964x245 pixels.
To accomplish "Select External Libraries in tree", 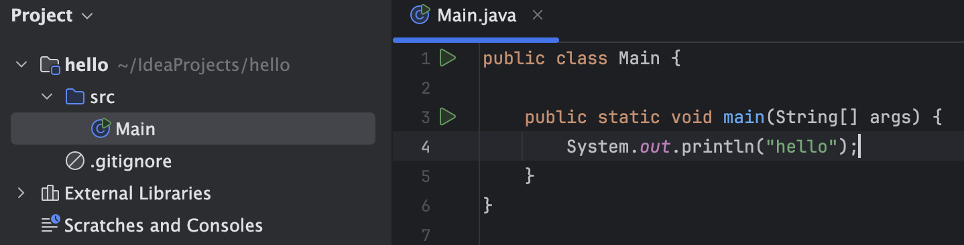I will tap(193, 193).
